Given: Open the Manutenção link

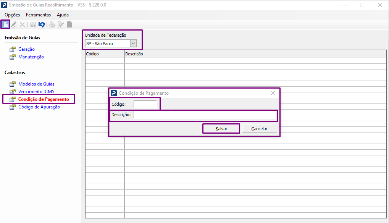Looking at the screenshot, I should 31,57.
